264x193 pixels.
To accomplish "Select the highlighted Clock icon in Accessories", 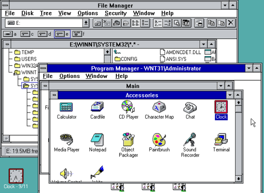I will tap(221, 107).
